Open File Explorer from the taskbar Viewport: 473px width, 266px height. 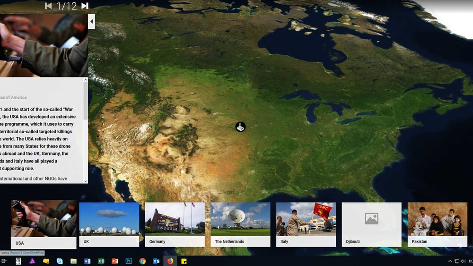[73, 261]
